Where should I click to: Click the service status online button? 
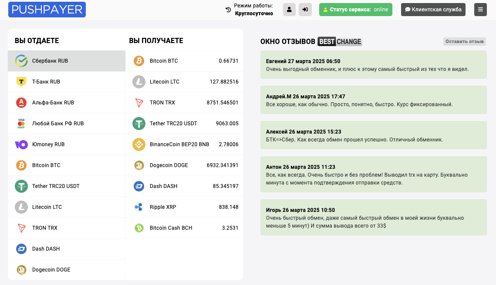pyautogui.click(x=355, y=10)
